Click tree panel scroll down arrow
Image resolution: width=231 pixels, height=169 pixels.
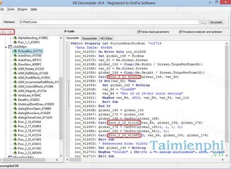pyautogui.click(x=61, y=156)
